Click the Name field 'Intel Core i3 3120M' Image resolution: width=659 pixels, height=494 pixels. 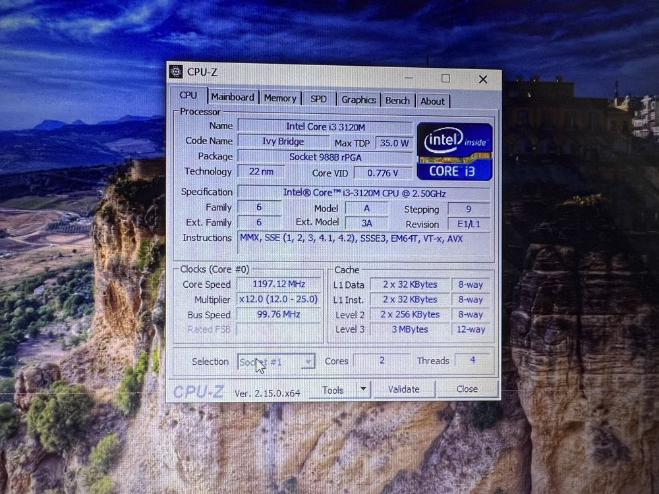326,126
